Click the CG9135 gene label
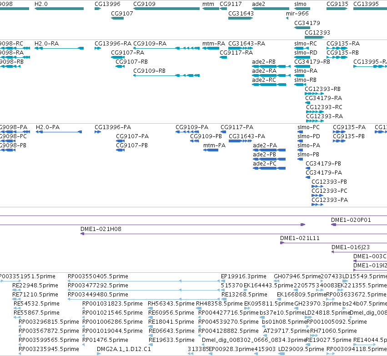This screenshot has width=387, height=356. [337, 4]
